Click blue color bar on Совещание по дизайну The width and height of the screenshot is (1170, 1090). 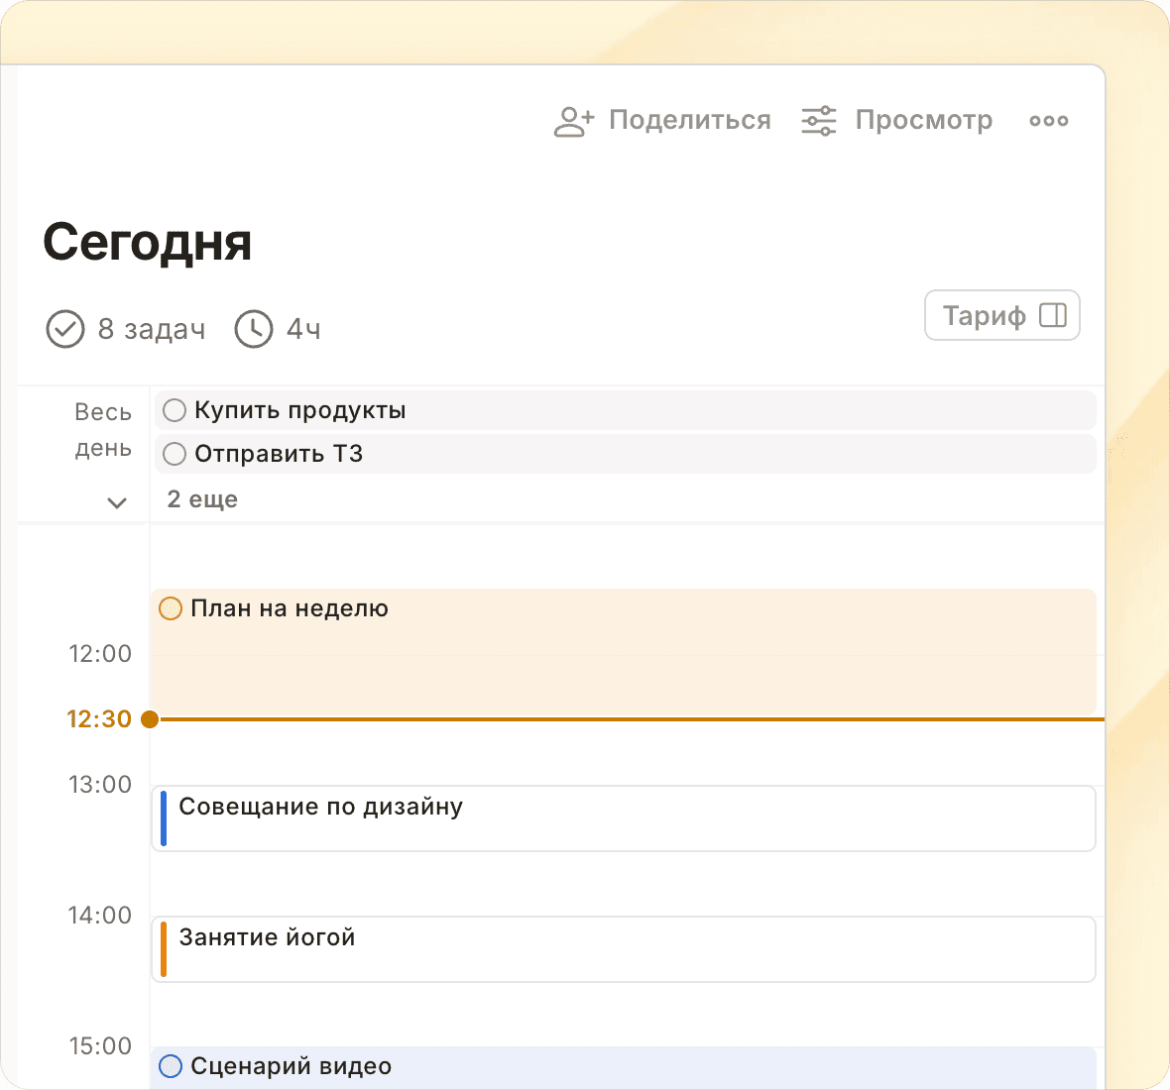164,818
